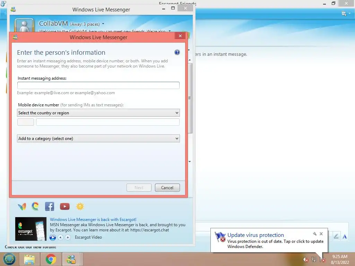Viewport: 355px width, 266px height.
Task: Go to next Escargot video item
Action: tap(68, 237)
